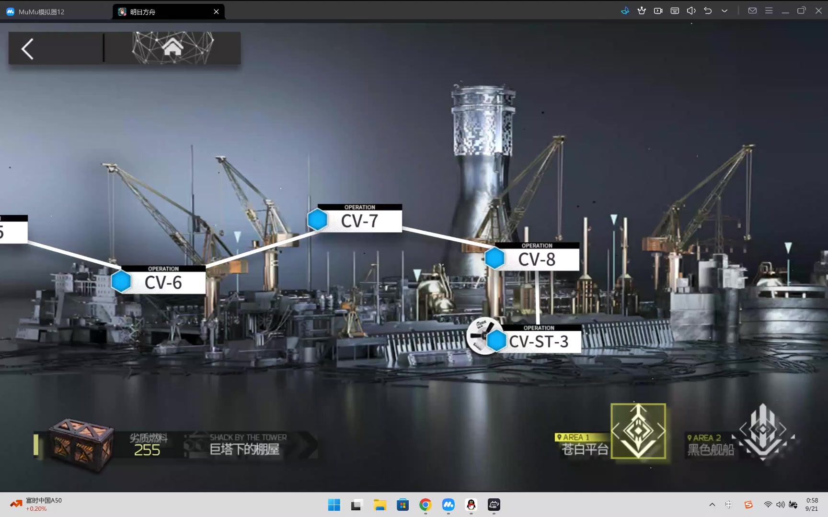Go to the game home screen

pos(172,48)
